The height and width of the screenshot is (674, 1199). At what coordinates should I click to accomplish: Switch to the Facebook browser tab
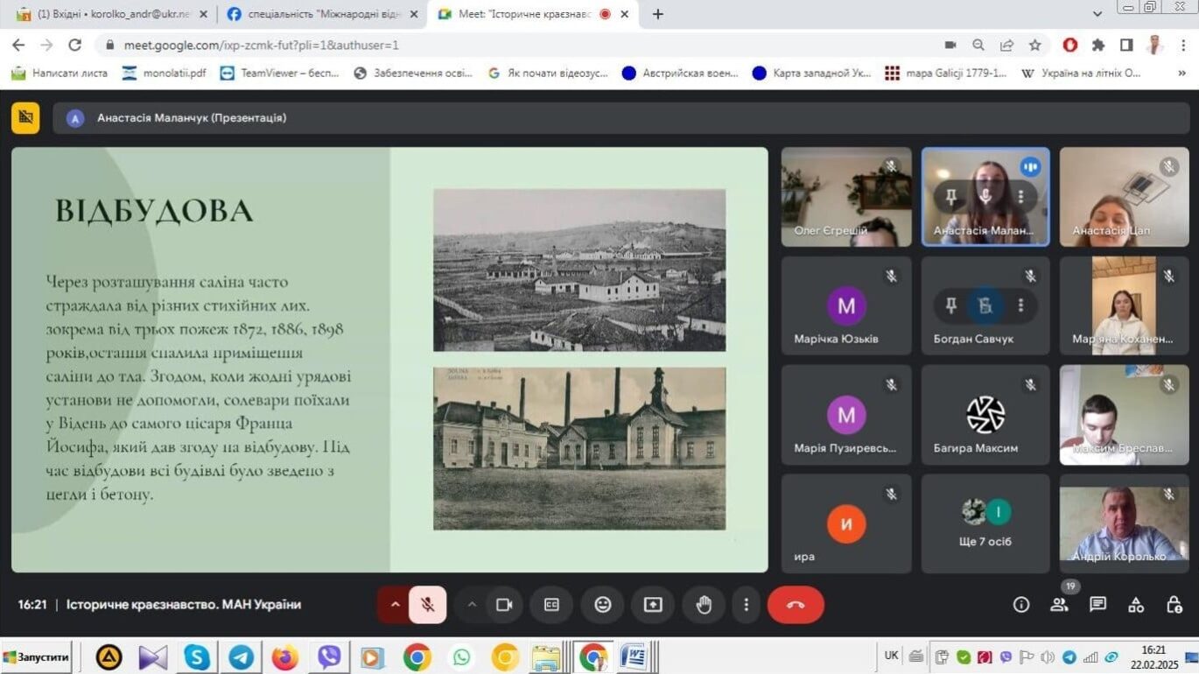click(x=319, y=14)
